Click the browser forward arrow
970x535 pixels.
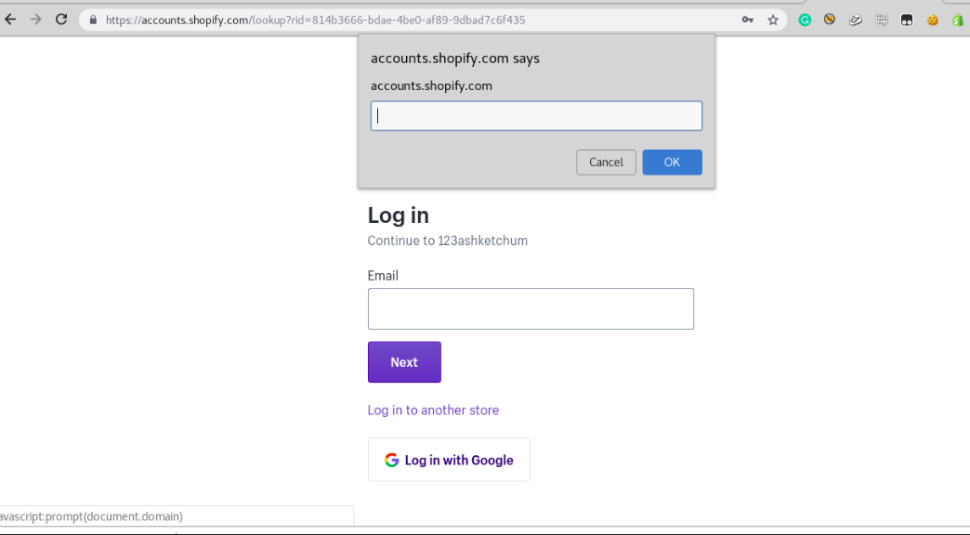pos(36,20)
